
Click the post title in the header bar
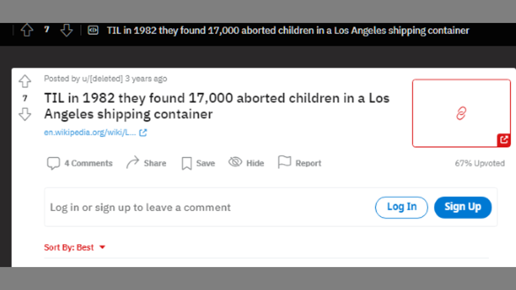[x=288, y=30]
